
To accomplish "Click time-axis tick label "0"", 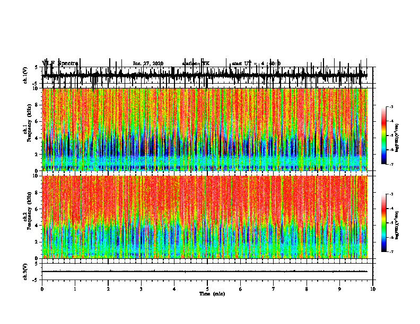I will [42, 289].
